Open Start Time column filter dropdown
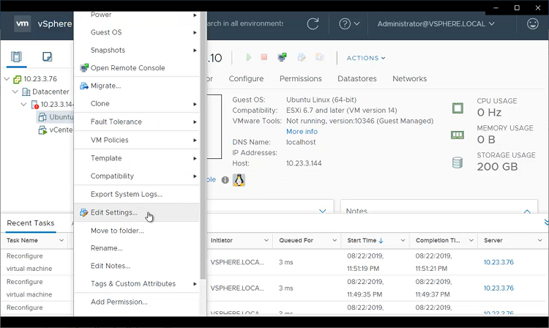Image resolution: width=549 pixels, height=328 pixels. (x=403, y=240)
